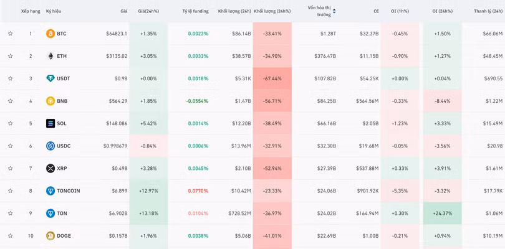Viewport: 505px width, 249px height.
Task: Click the Dogecoin (DOGE) coin icon
Action: tap(50, 235)
